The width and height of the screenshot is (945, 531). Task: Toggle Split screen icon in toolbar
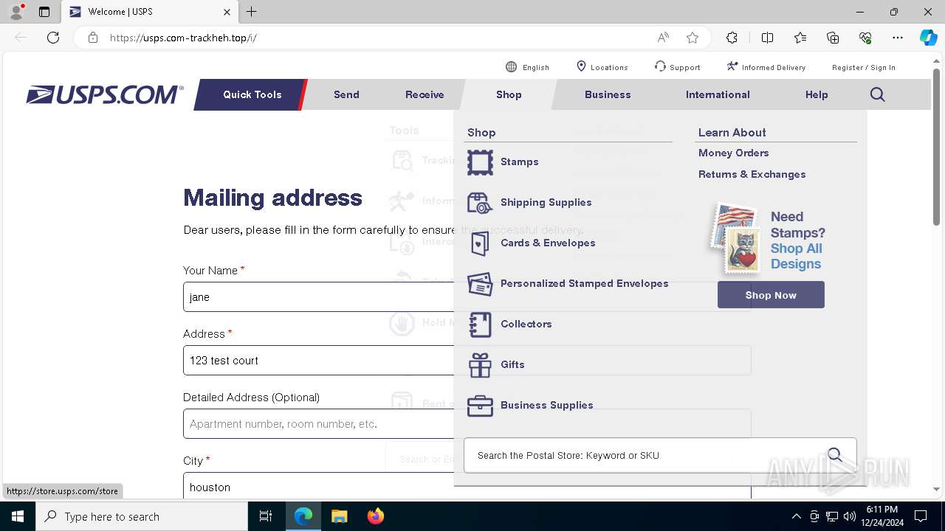767,38
